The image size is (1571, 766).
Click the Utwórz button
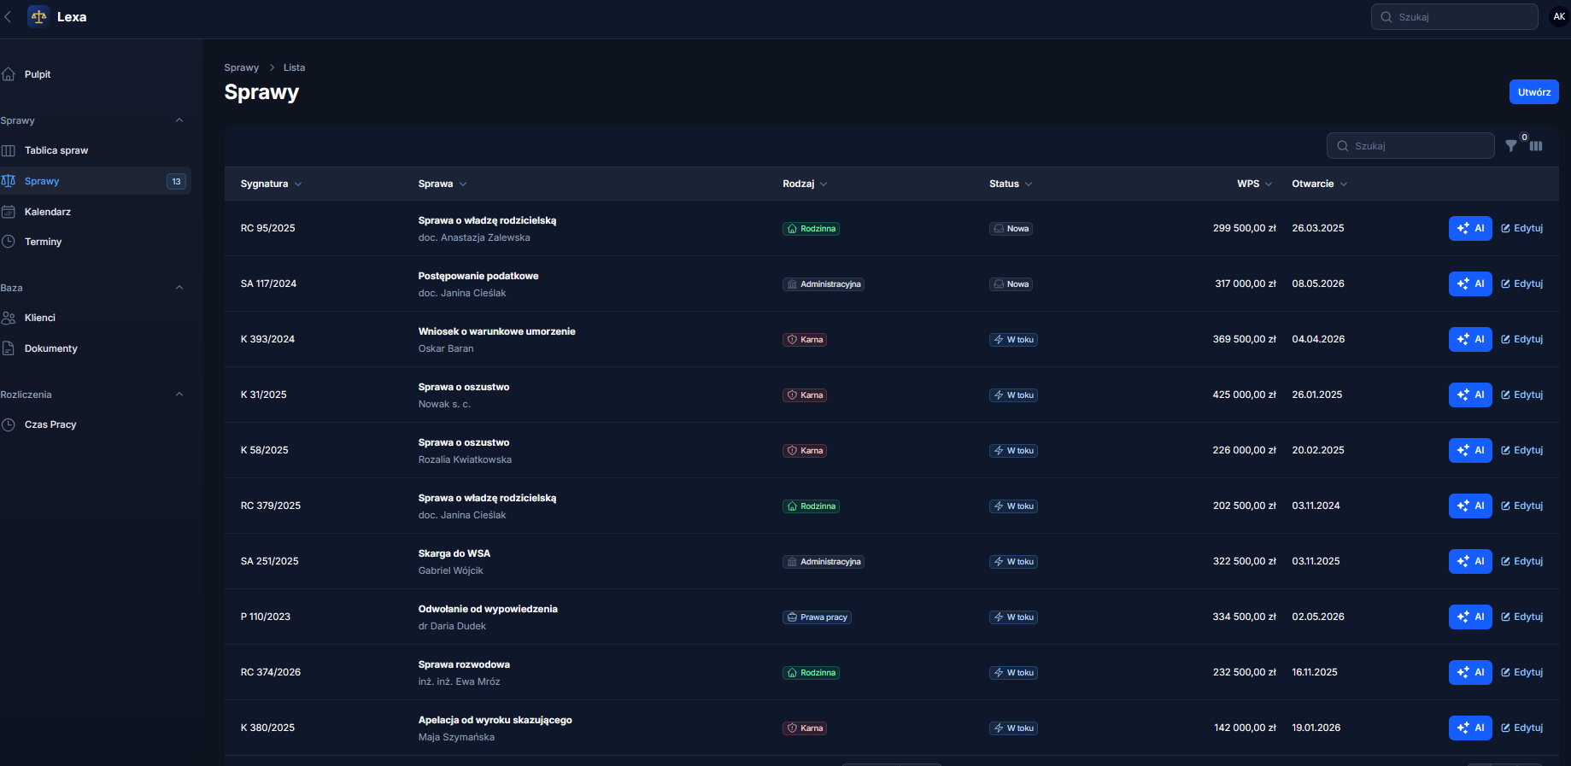click(1534, 92)
